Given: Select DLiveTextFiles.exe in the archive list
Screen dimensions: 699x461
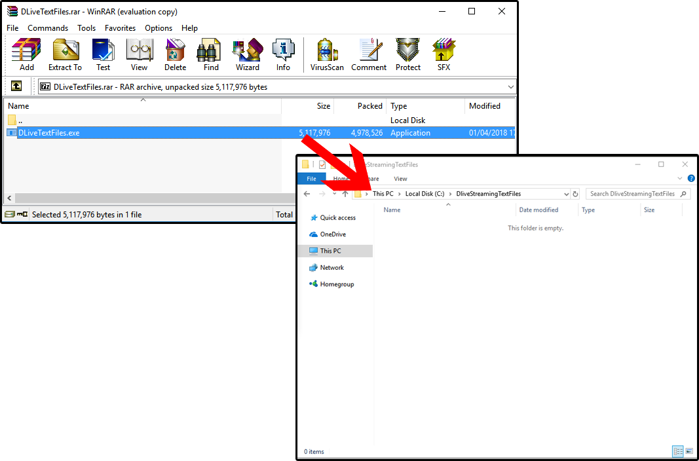Looking at the screenshot, I should tap(49, 133).
